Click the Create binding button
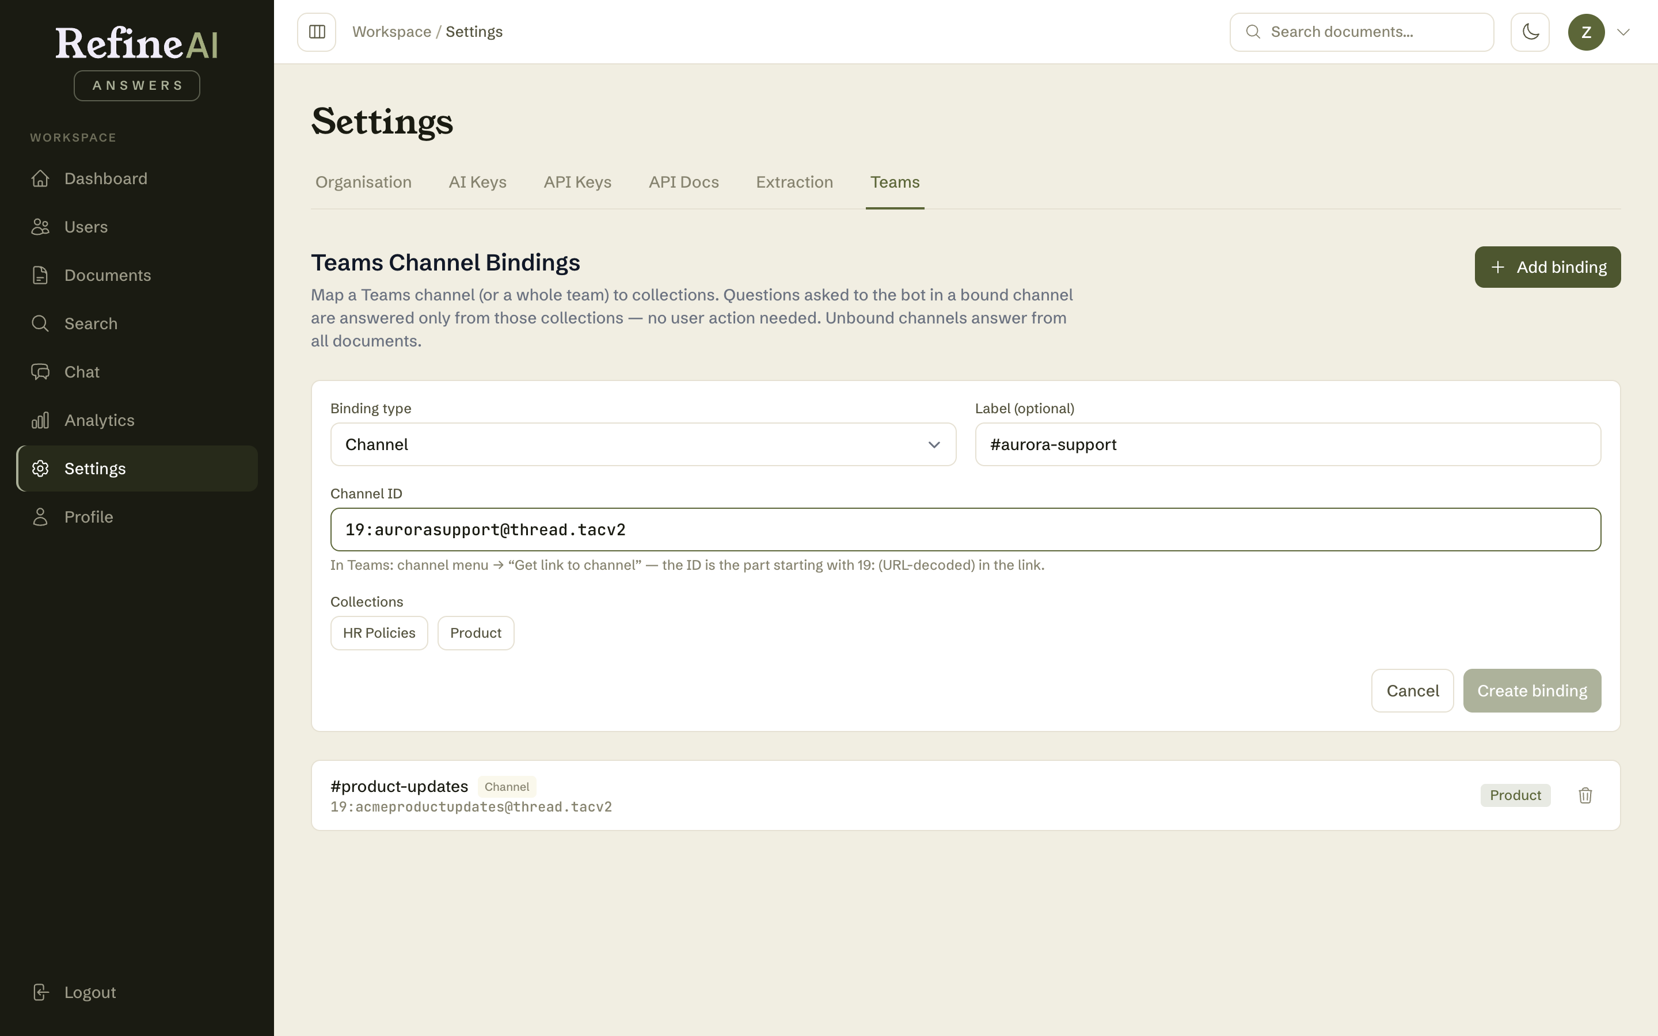Screen dimensions: 1658x1036 [x=1532, y=691]
